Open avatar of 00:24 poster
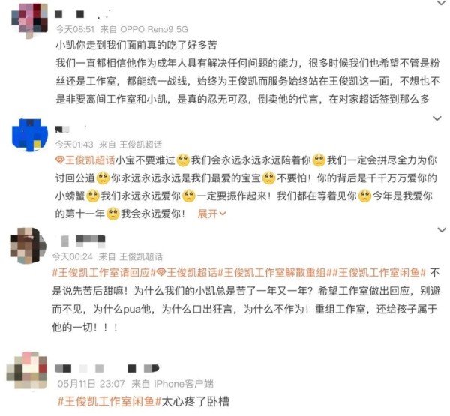This screenshot has height=416, width=450. coord(28,246)
